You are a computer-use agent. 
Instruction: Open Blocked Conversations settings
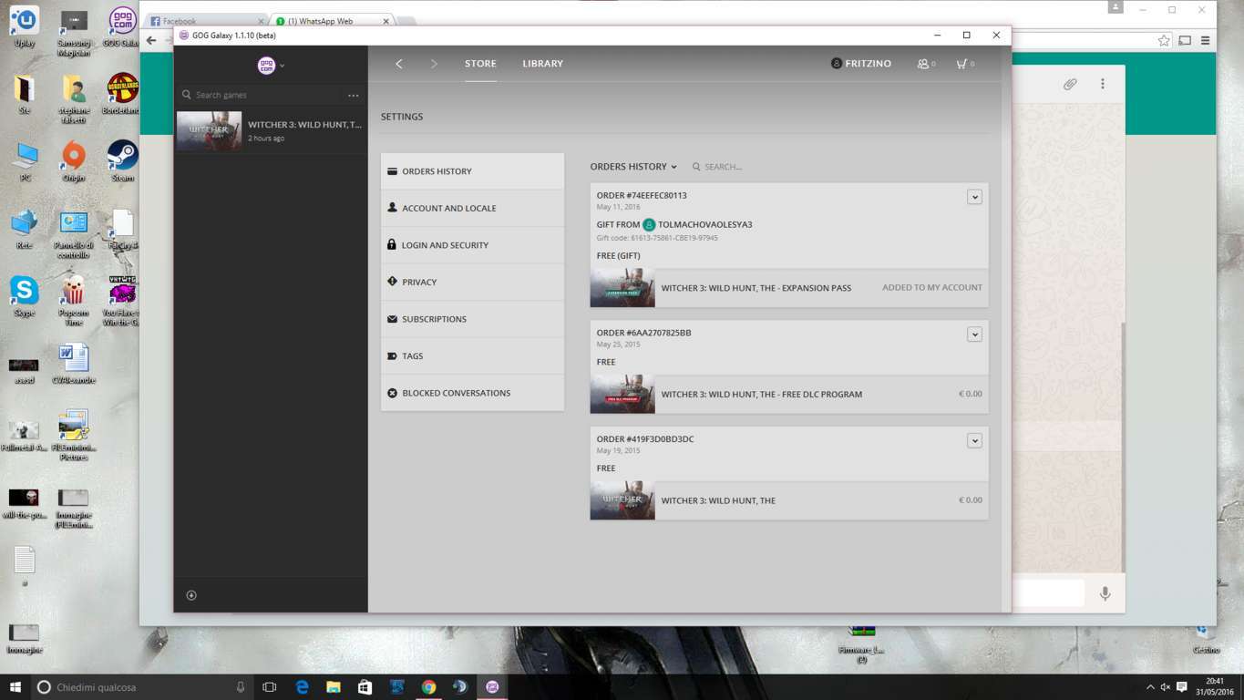pos(472,393)
